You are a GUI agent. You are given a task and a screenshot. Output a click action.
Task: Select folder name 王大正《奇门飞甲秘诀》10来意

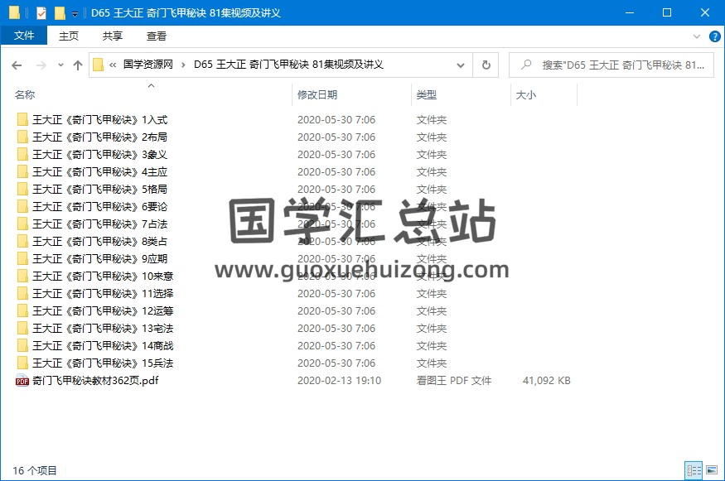coord(103,277)
